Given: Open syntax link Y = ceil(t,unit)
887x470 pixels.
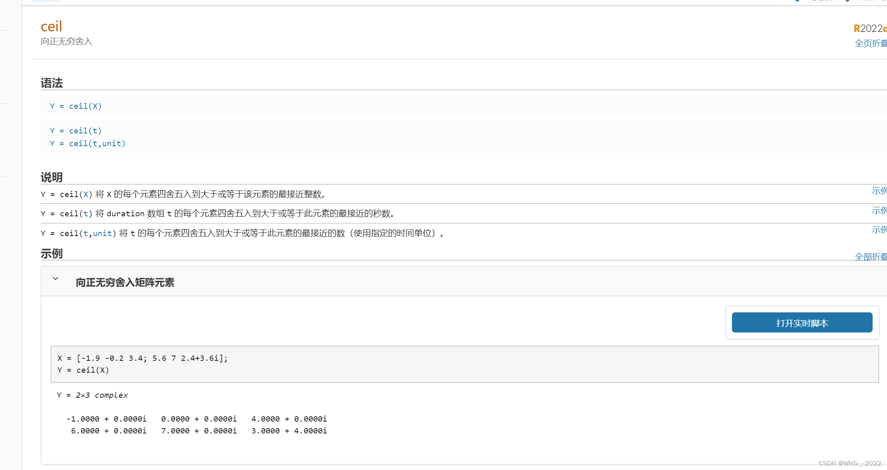Looking at the screenshot, I should point(88,144).
